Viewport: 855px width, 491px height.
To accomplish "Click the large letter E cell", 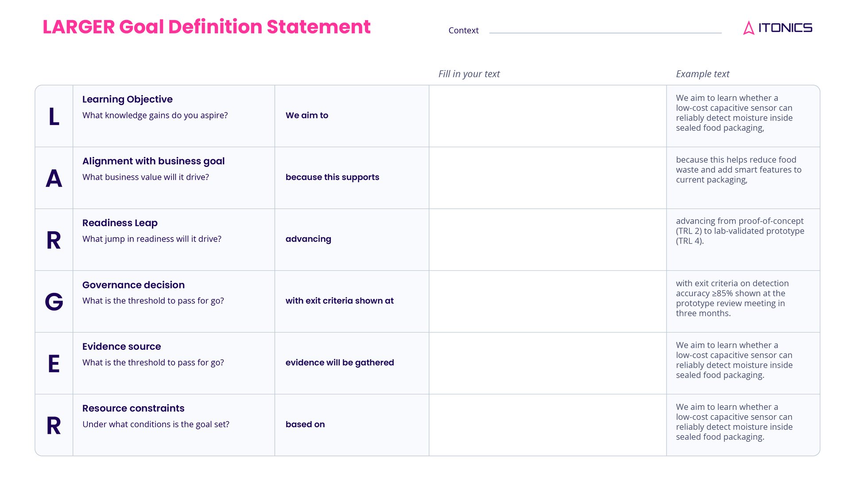I will [54, 364].
